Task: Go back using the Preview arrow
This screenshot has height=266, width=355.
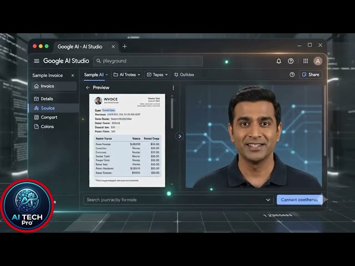Action: coord(88,88)
